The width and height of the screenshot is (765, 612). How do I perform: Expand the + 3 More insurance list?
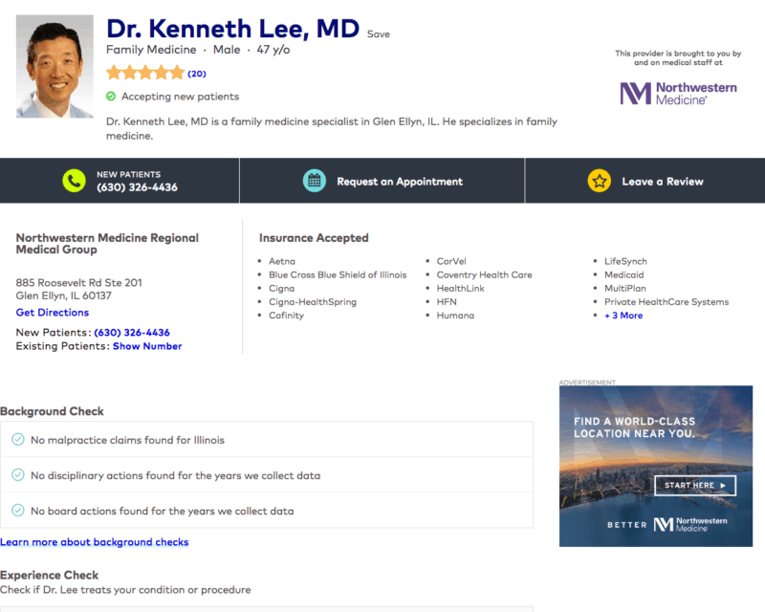[x=623, y=316]
